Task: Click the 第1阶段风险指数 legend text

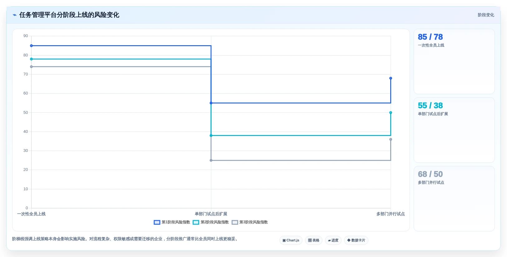Action: point(176,222)
